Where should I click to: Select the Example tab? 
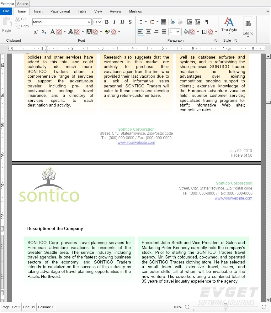[x=8, y=3]
